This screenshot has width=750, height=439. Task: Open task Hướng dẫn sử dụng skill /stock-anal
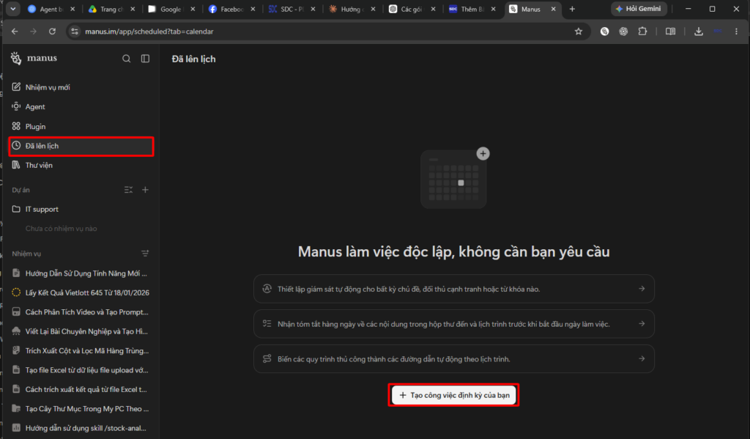point(81,428)
